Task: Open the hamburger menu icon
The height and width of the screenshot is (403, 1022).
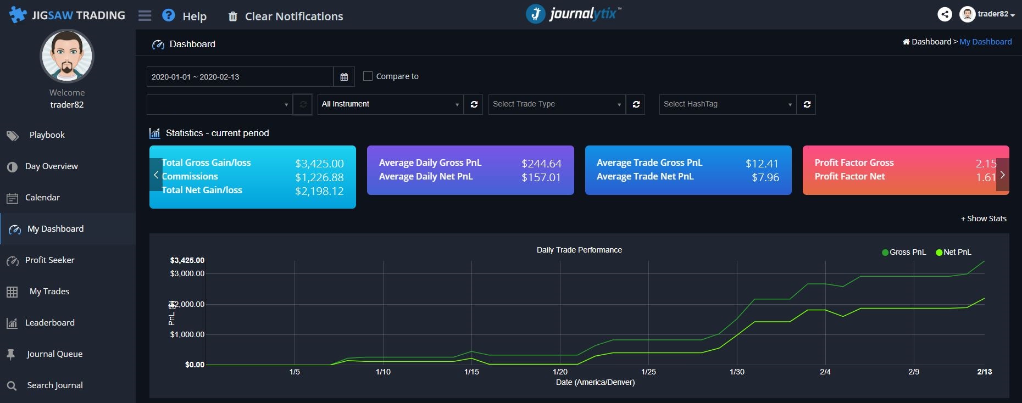Action: click(x=145, y=16)
